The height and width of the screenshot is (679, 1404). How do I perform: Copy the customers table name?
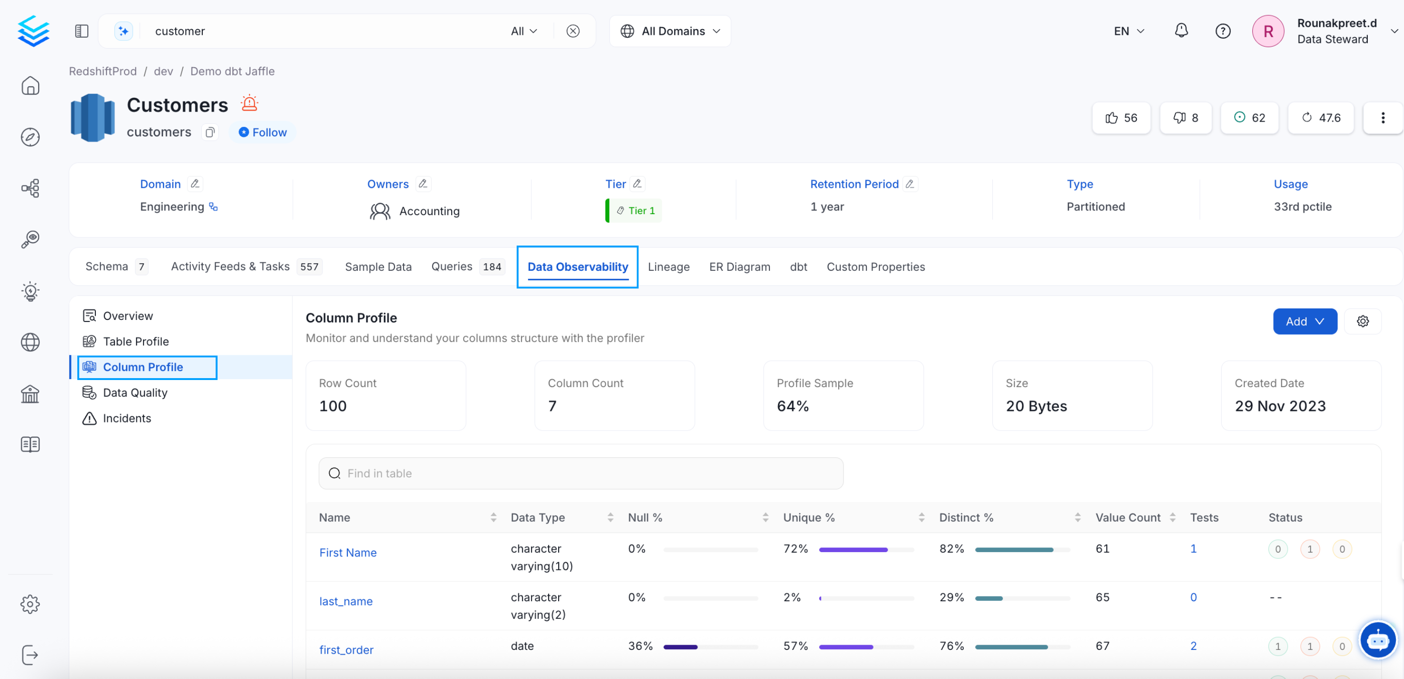tap(210, 133)
